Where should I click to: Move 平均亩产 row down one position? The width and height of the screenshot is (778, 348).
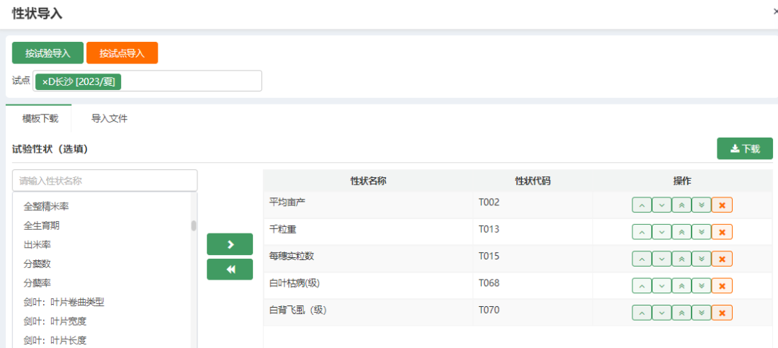(661, 205)
